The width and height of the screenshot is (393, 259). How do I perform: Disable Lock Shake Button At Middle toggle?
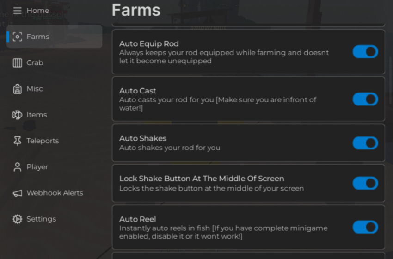365,183
